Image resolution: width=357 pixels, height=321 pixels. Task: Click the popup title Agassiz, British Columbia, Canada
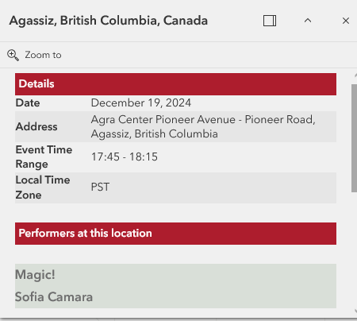tap(109, 21)
